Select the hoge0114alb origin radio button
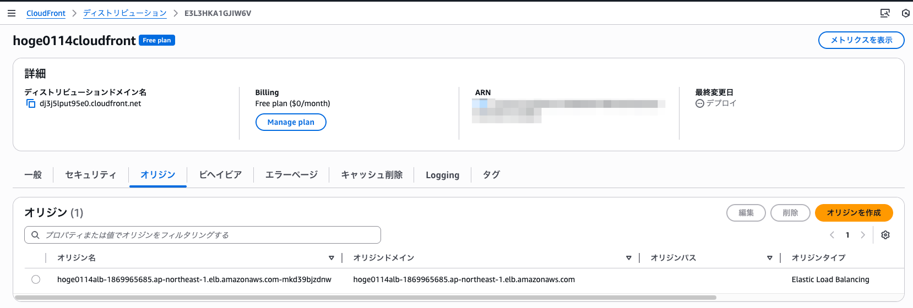913x308 pixels. 36,279
